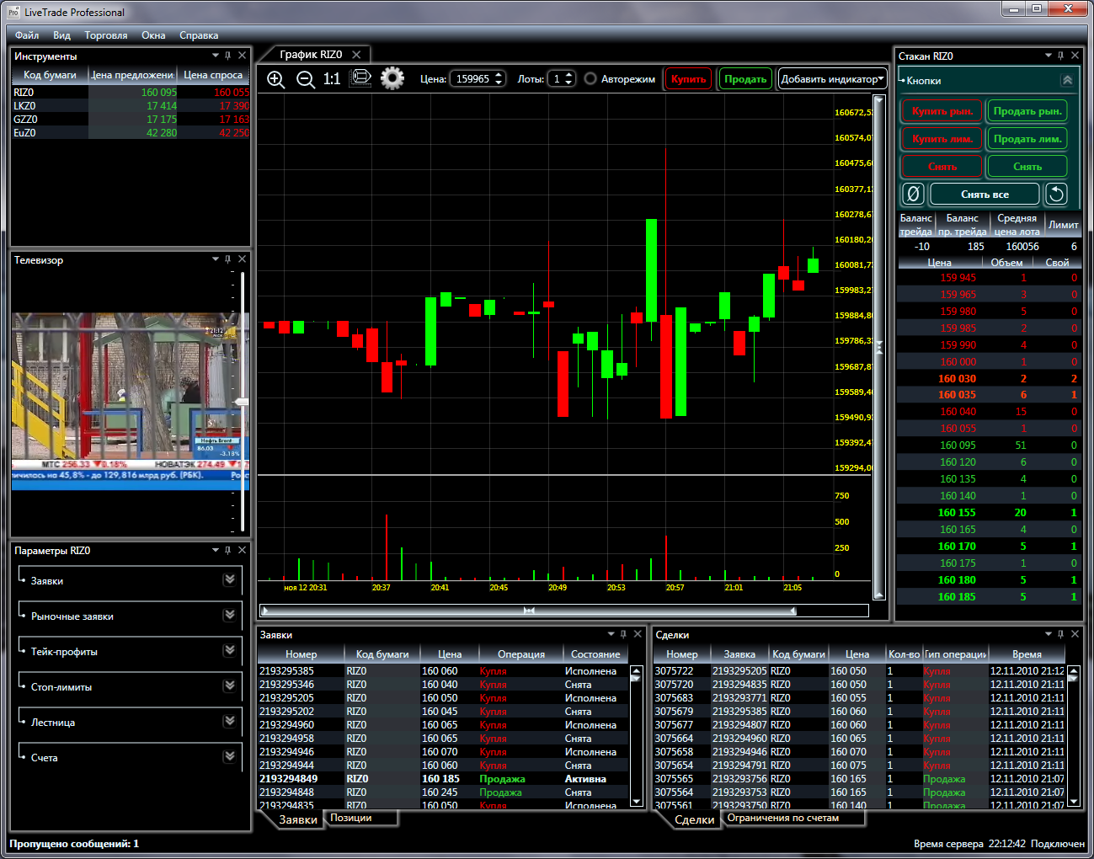Pin the Инструменты panel
Screen dimensions: 1094x859
click(x=228, y=56)
